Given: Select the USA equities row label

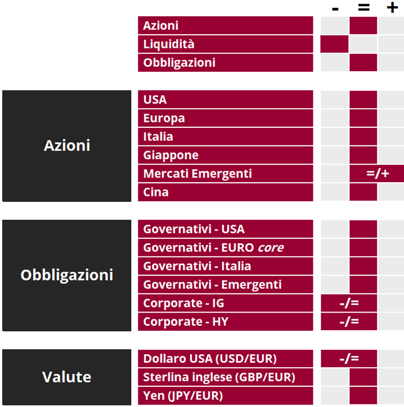Looking at the screenshot, I should [225, 99].
